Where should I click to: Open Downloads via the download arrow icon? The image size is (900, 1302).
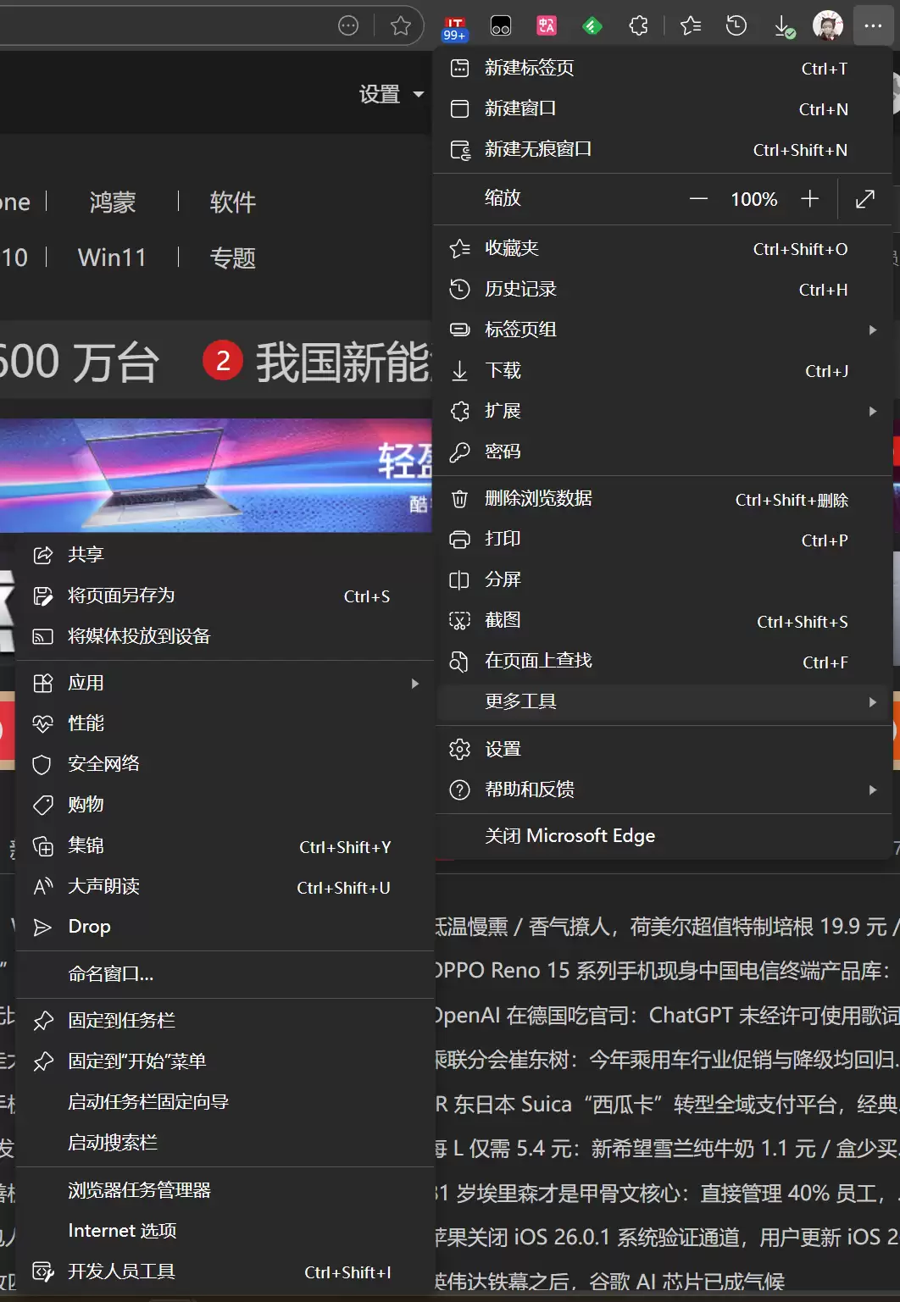[x=781, y=25]
